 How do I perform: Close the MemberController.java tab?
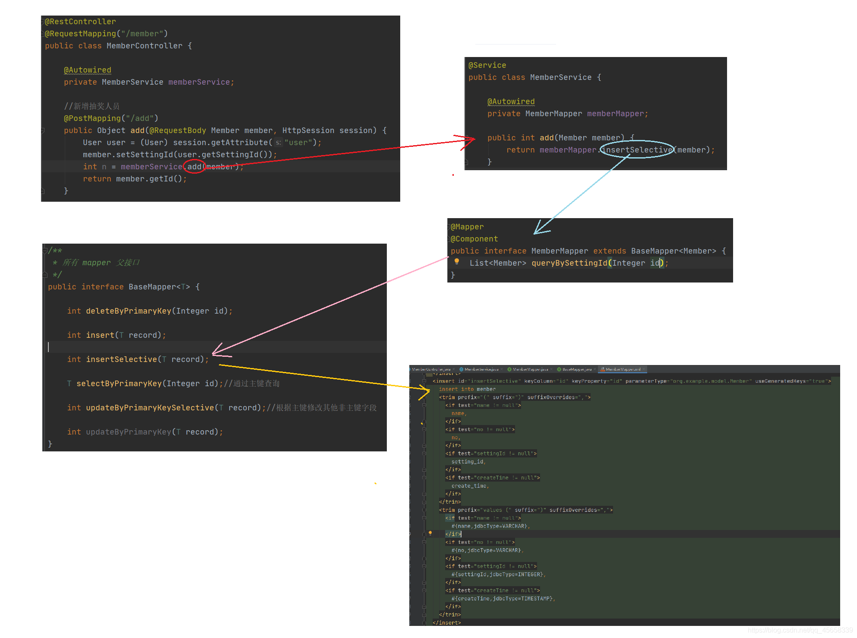[454, 369]
